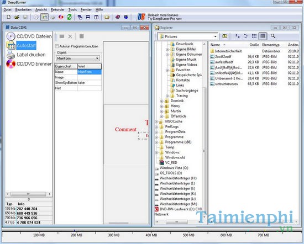
Task: Select the 700 Mb disc size row
Action: tap(29, 218)
